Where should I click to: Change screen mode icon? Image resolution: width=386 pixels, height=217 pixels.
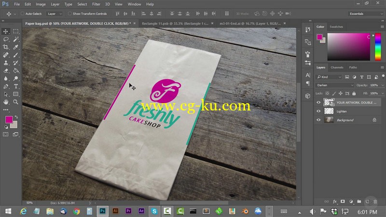pos(15,135)
